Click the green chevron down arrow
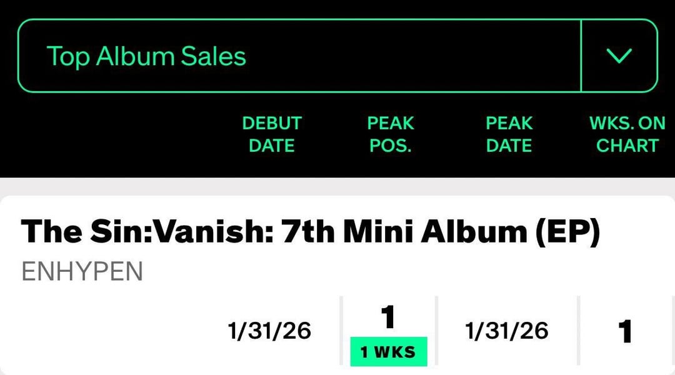Screen dimensions: 675x375 [619, 56]
